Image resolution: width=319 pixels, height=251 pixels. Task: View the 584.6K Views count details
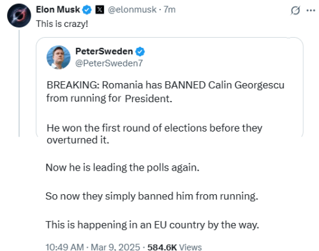pos(175,247)
